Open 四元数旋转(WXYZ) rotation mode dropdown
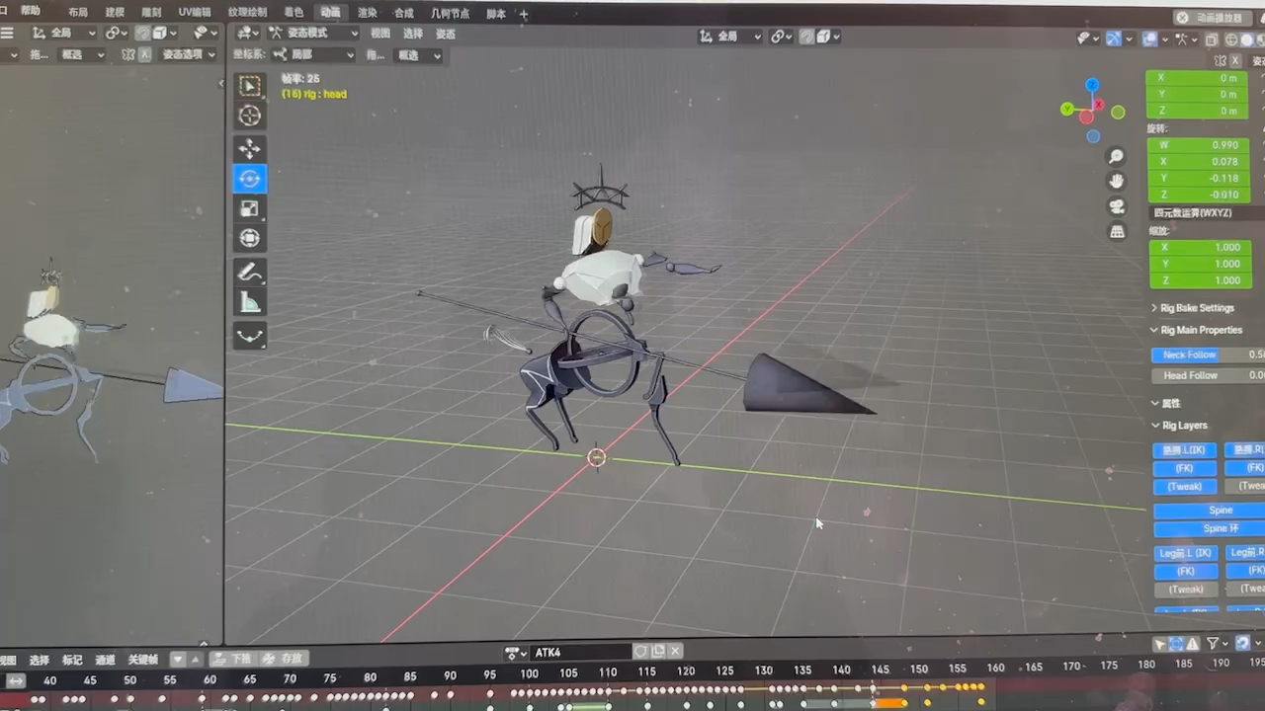 click(1206, 212)
